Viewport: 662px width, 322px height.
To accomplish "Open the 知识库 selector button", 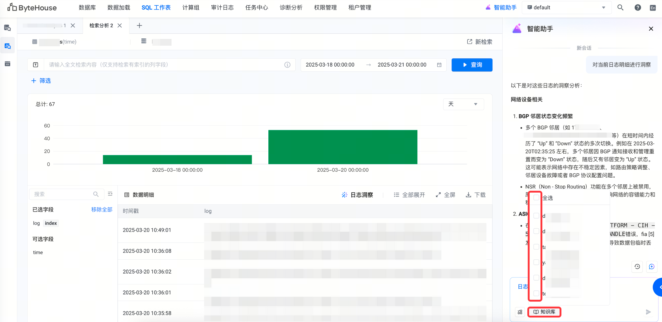I will (x=544, y=312).
